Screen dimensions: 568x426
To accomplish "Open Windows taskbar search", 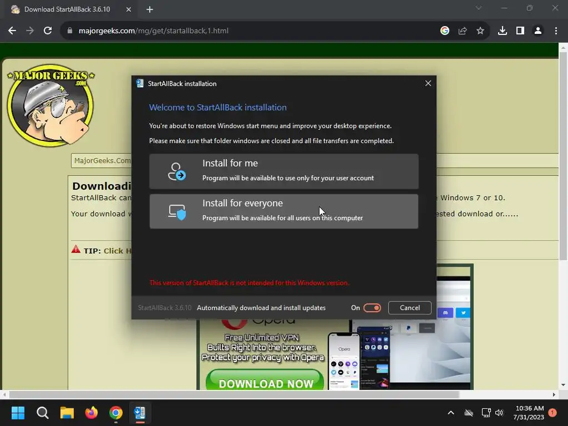I will [x=42, y=413].
